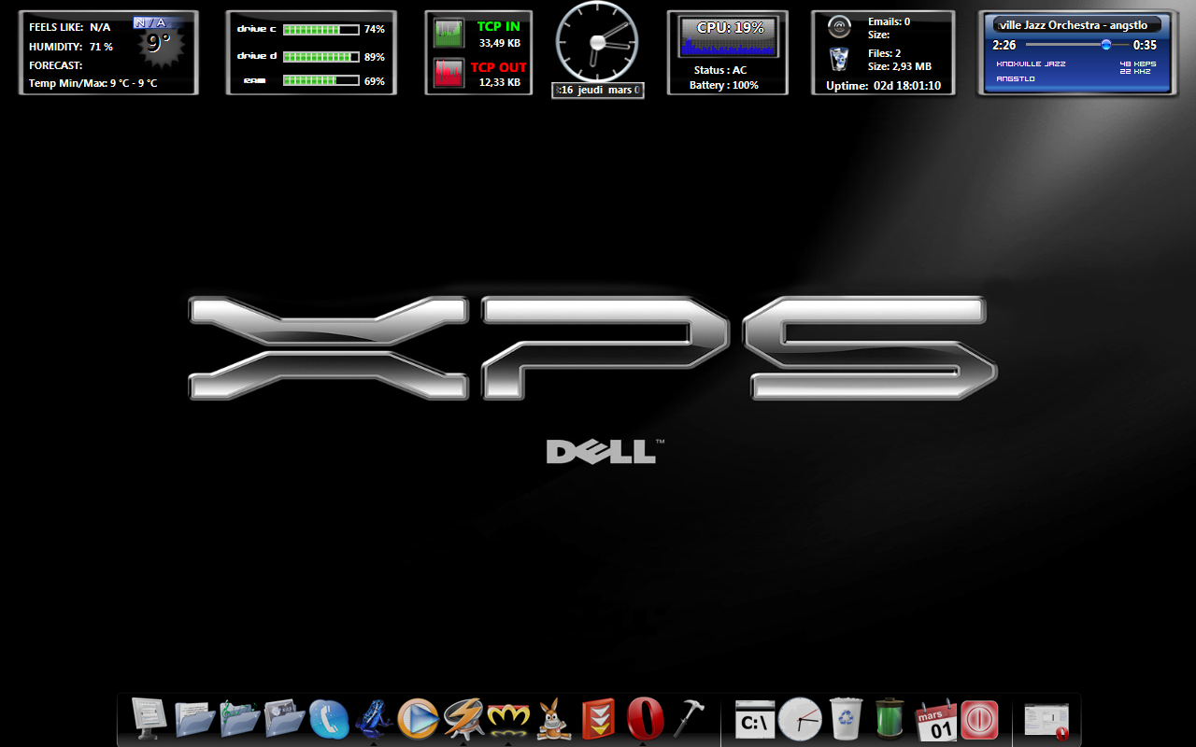Viewport: 1196px width, 747px height.
Task: Click the '69%' RAM value
Action: click(375, 81)
